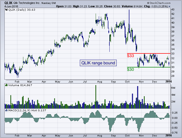Click the red $33 resistance line
Image resolution: width=182 pixels, height=138 pixels.
(x=149, y=53)
